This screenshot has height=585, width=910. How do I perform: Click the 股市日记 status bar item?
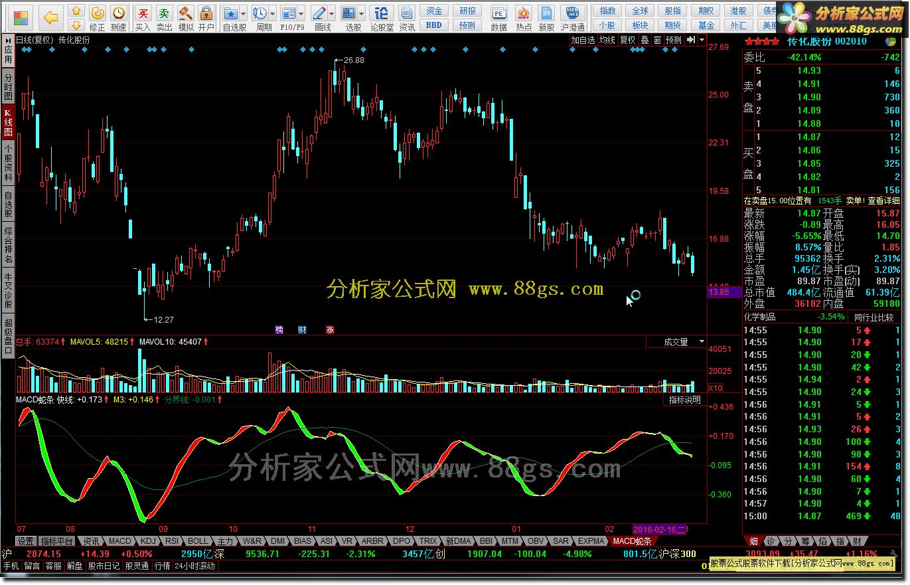[x=104, y=566]
